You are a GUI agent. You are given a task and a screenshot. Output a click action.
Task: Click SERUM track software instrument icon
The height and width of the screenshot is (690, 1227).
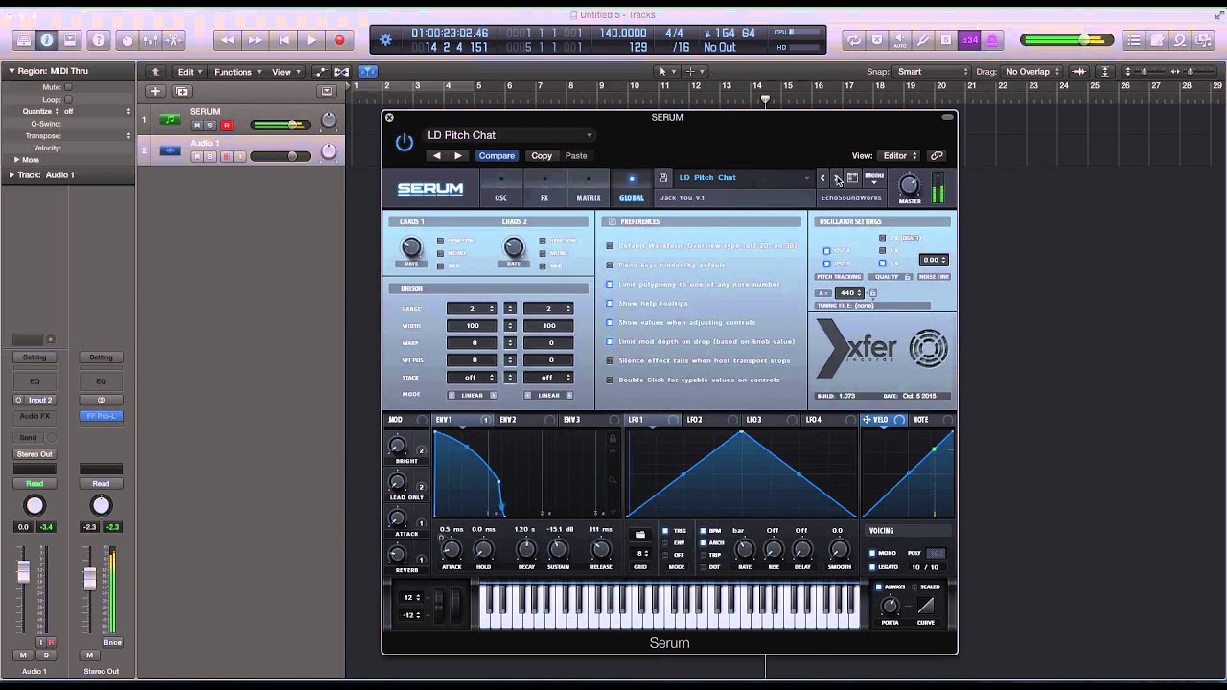tap(170, 120)
